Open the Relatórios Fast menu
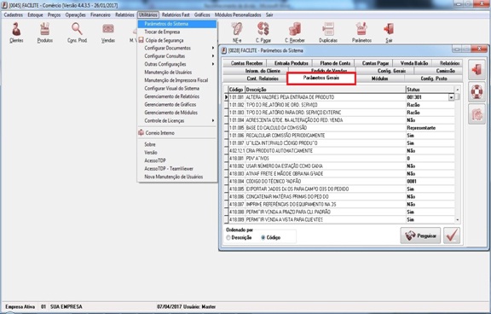491x314 pixels. (176, 15)
